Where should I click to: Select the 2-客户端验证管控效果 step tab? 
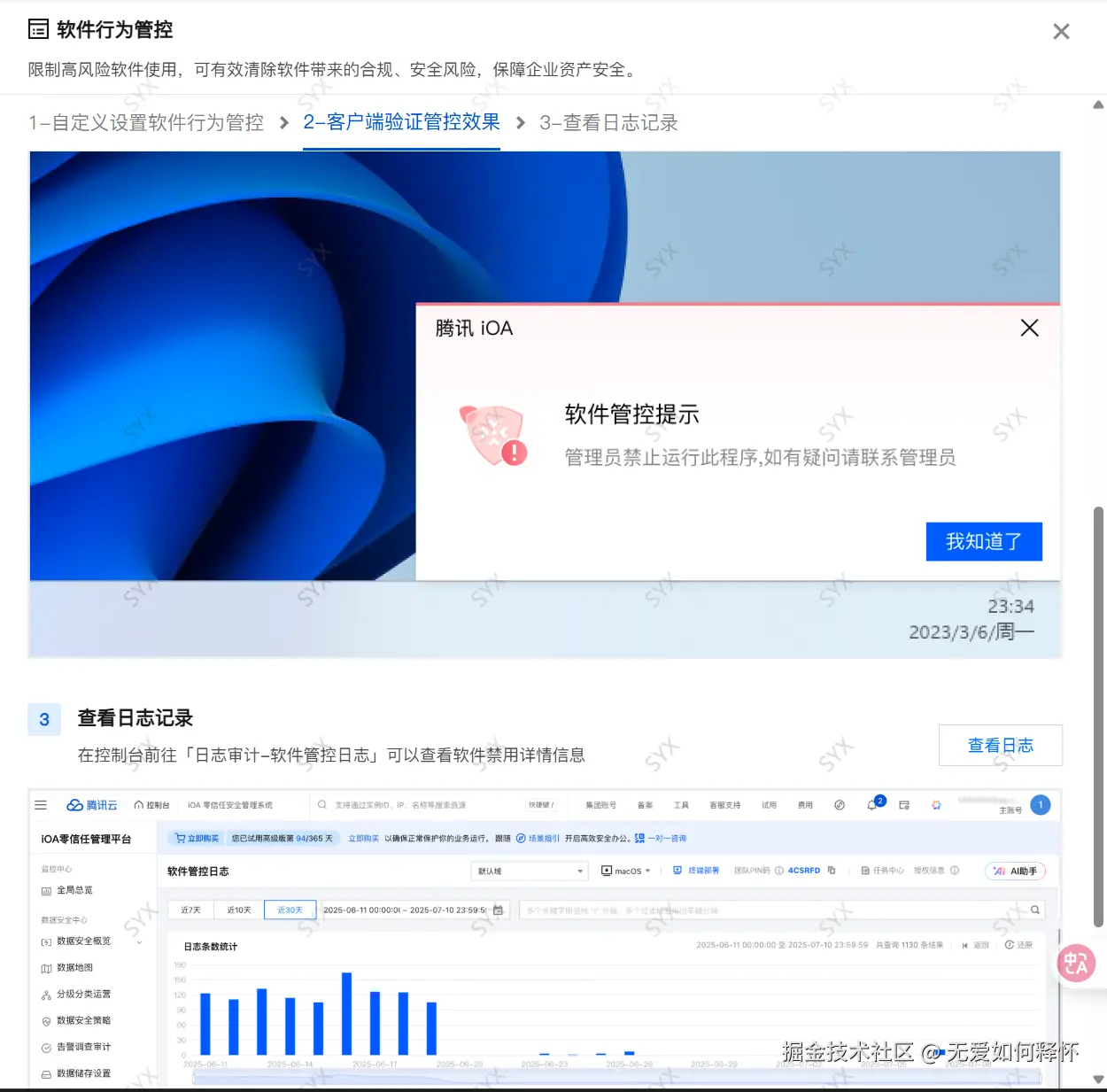point(401,122)
